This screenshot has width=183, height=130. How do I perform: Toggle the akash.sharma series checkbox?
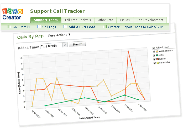pyautogui.click(x=154, y=51)
